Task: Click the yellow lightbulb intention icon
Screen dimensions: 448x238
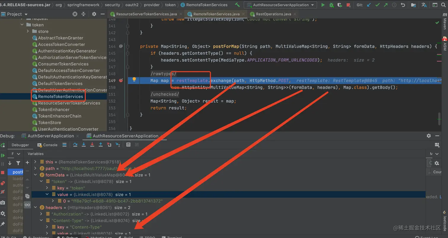Action: [134, 79]
